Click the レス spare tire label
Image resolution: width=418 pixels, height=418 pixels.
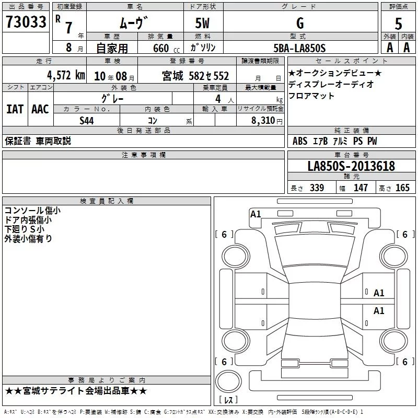228,400
